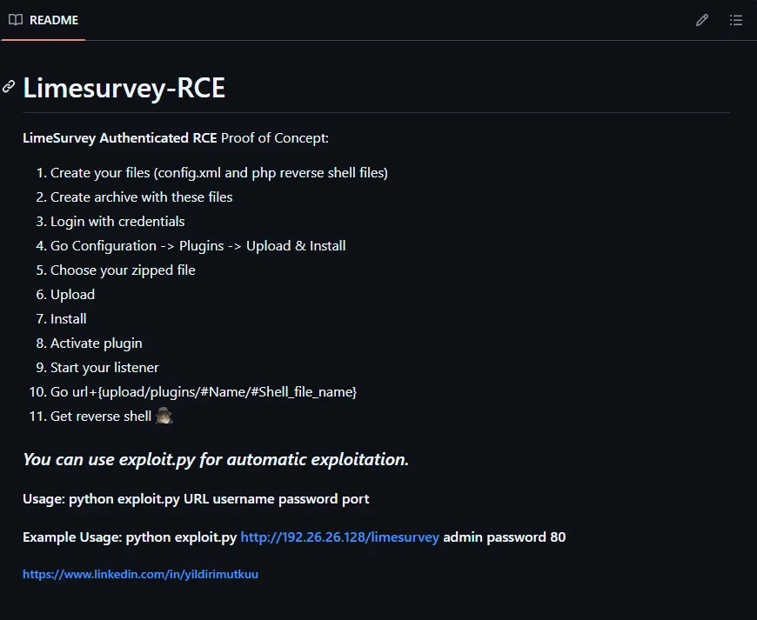757x620 pixels.
Task: Click the hacker emoji after reverse shell
Action: pyautogui.click(x=164, y=416)
